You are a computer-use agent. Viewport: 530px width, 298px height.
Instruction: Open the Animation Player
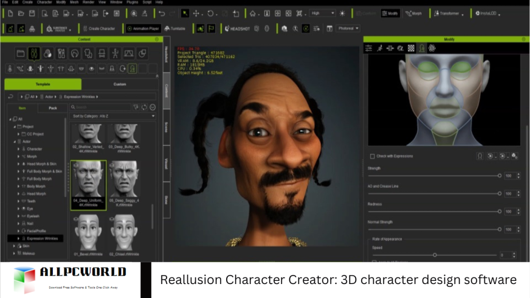(143, 29)
